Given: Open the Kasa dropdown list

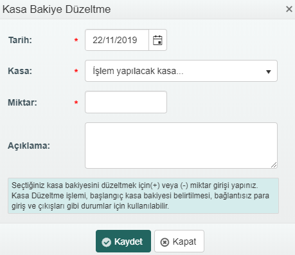Looking at the screenshot, I should [x=181, y=71].
